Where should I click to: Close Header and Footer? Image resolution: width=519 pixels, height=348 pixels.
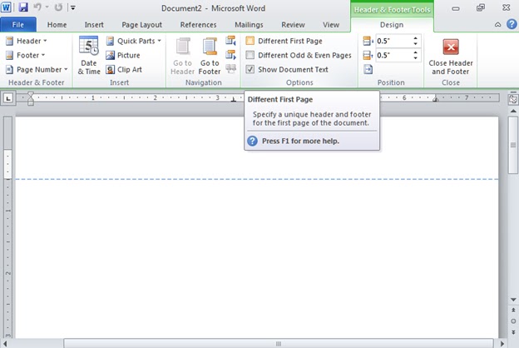click(x=451, y=56)
